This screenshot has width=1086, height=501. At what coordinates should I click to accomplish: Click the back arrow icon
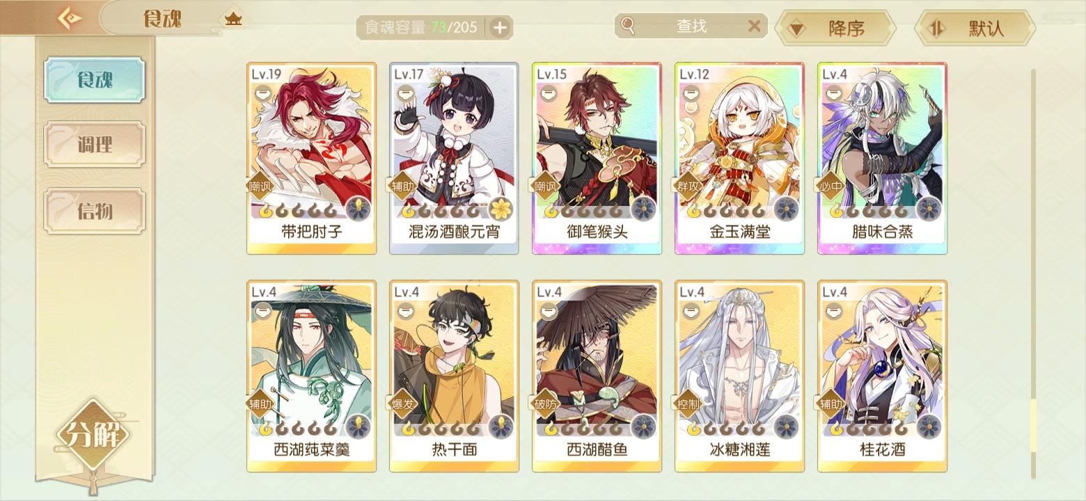[x=69, y=18]
